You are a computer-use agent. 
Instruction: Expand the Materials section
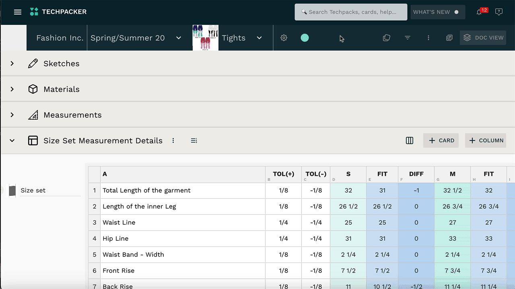coord(12,89)
